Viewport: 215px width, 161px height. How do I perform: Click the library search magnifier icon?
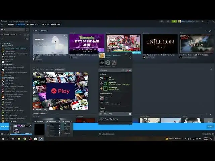(x=2, y=39)
